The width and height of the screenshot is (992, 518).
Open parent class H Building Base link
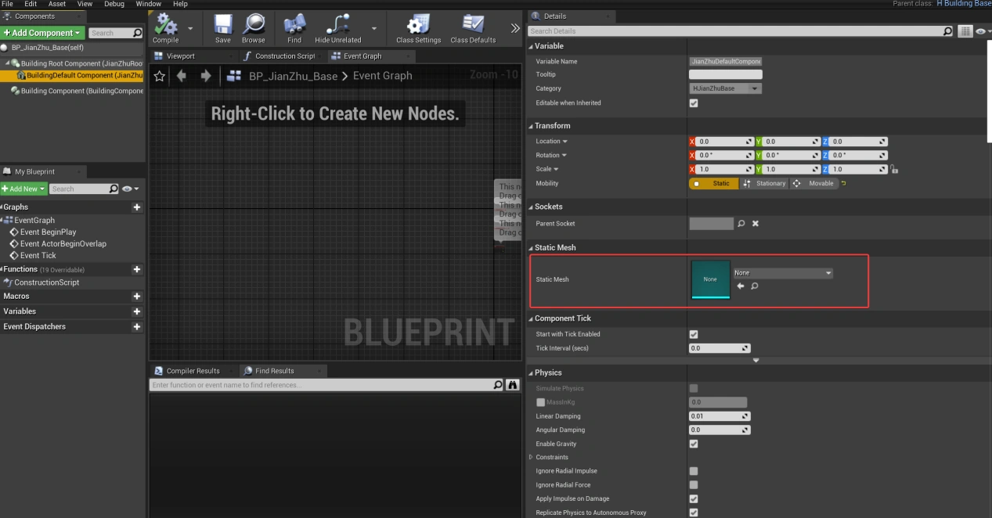click(964, 4)
